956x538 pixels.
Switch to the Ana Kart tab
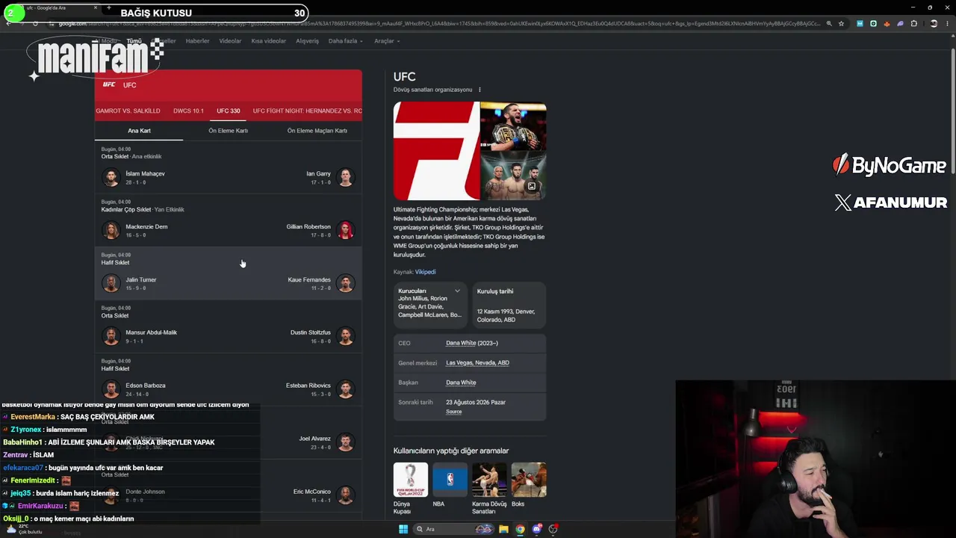(139, 131)
